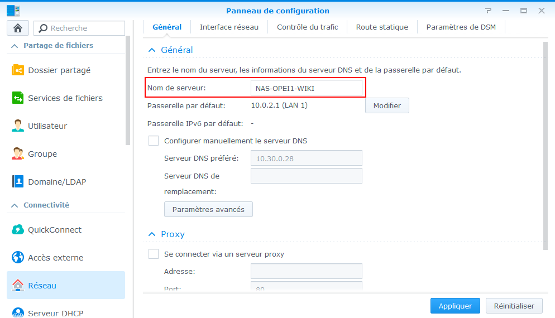Collapse the Général section chevron
Viewport: 555px width, 318px height.
152,50
